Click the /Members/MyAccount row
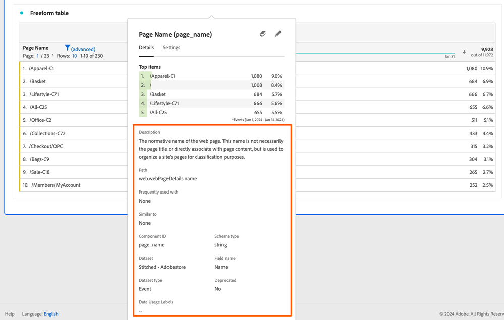The width and height of the screenshot is (504, 320). [x=55, y=185]
